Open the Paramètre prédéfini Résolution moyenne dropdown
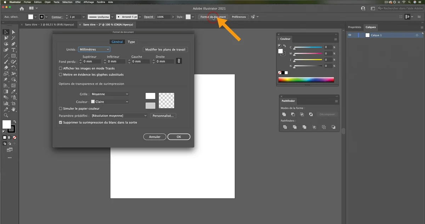 coord(119,116)
